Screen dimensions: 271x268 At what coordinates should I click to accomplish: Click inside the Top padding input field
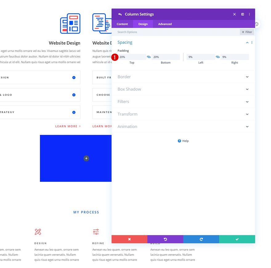click(132, 57)
